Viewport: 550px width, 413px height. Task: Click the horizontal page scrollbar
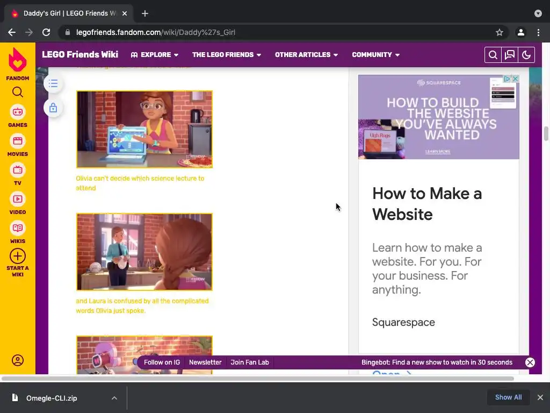pyautogui.click(x=257, y=379)
